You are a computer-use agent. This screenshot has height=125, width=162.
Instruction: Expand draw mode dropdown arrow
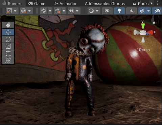point(97,11)
